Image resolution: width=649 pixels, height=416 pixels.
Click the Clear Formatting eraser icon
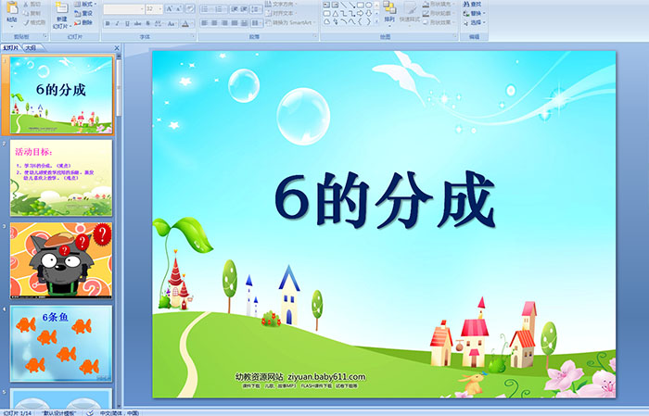(x=190, y=8)
